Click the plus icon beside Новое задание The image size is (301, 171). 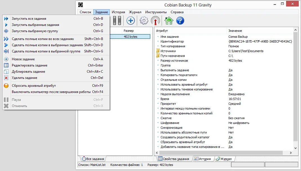point(6,59)
